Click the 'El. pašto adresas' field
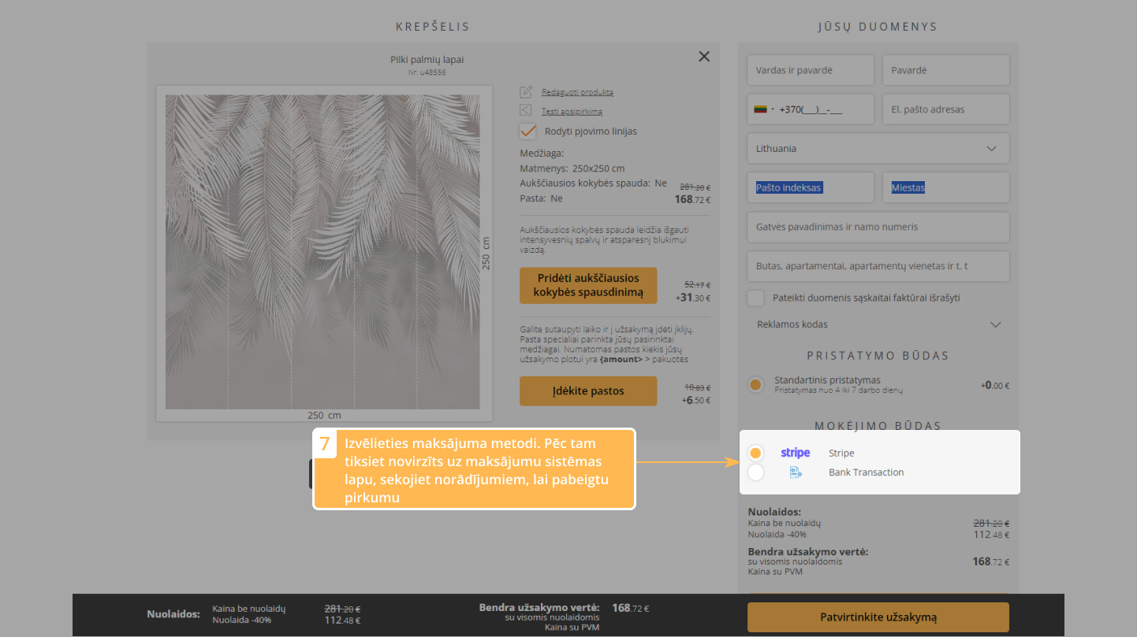1137x637 pixels. [945, 109]
